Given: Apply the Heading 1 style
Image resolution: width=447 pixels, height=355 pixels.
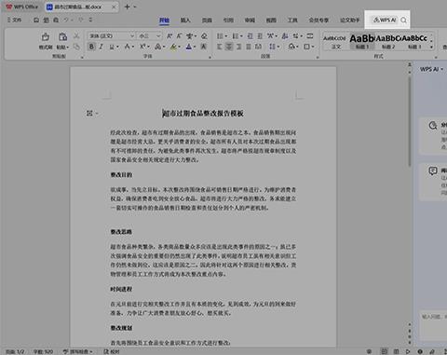Looking at the screenshot, I should pos(362,42).
